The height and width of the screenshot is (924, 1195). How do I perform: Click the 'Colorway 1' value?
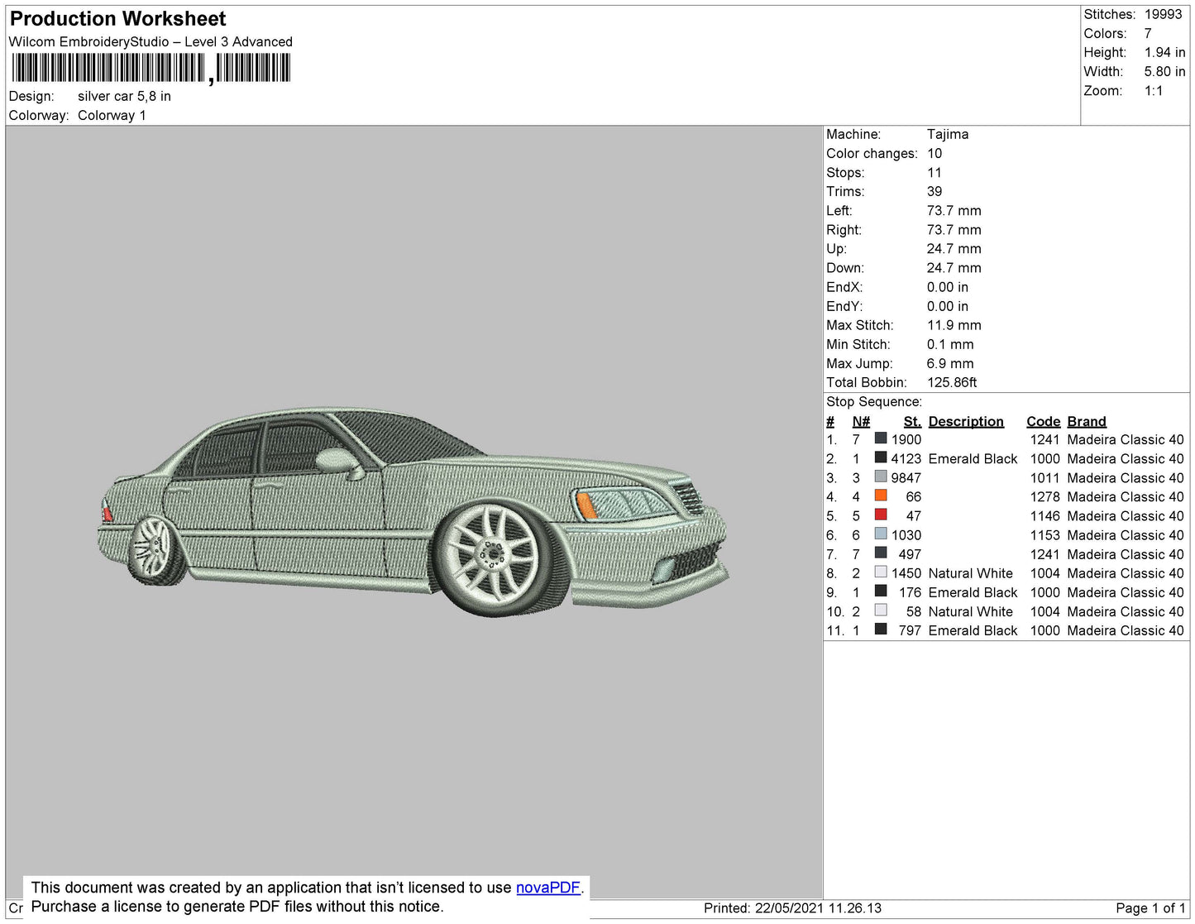[112, 115]
